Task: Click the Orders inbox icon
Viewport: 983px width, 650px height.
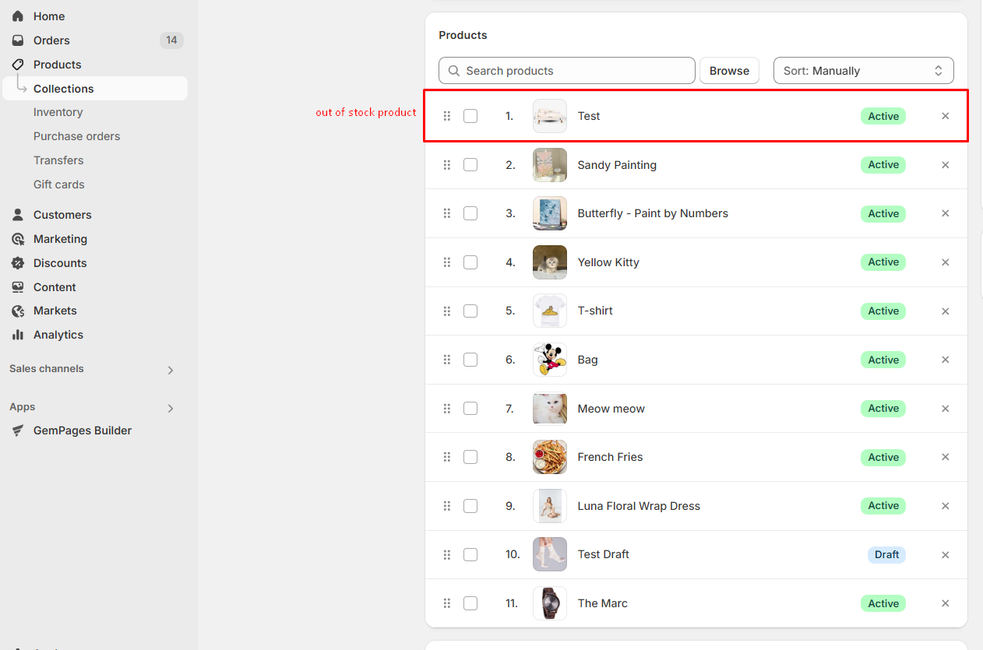Action: tap(18, 40)
